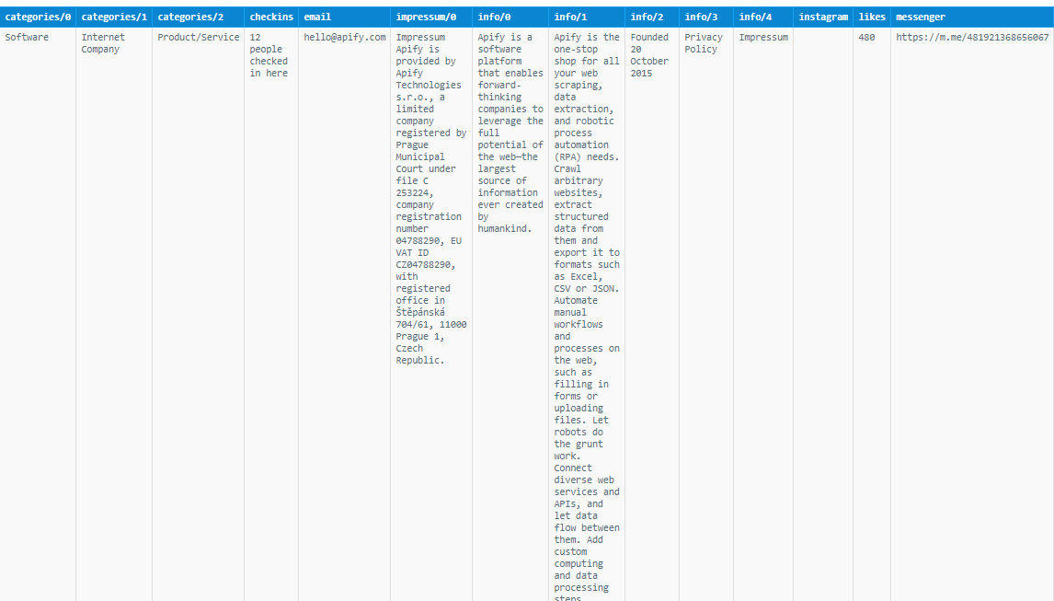Viewport: 1054px width, 601px height.
Task: Click the email column header
Action: click(x=344, y=17)
